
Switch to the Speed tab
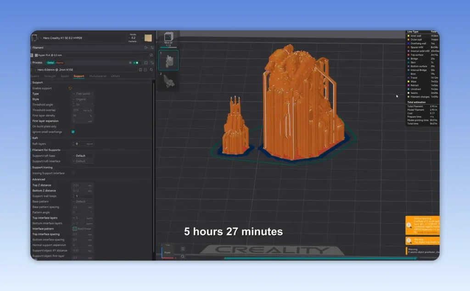point(65,76)
